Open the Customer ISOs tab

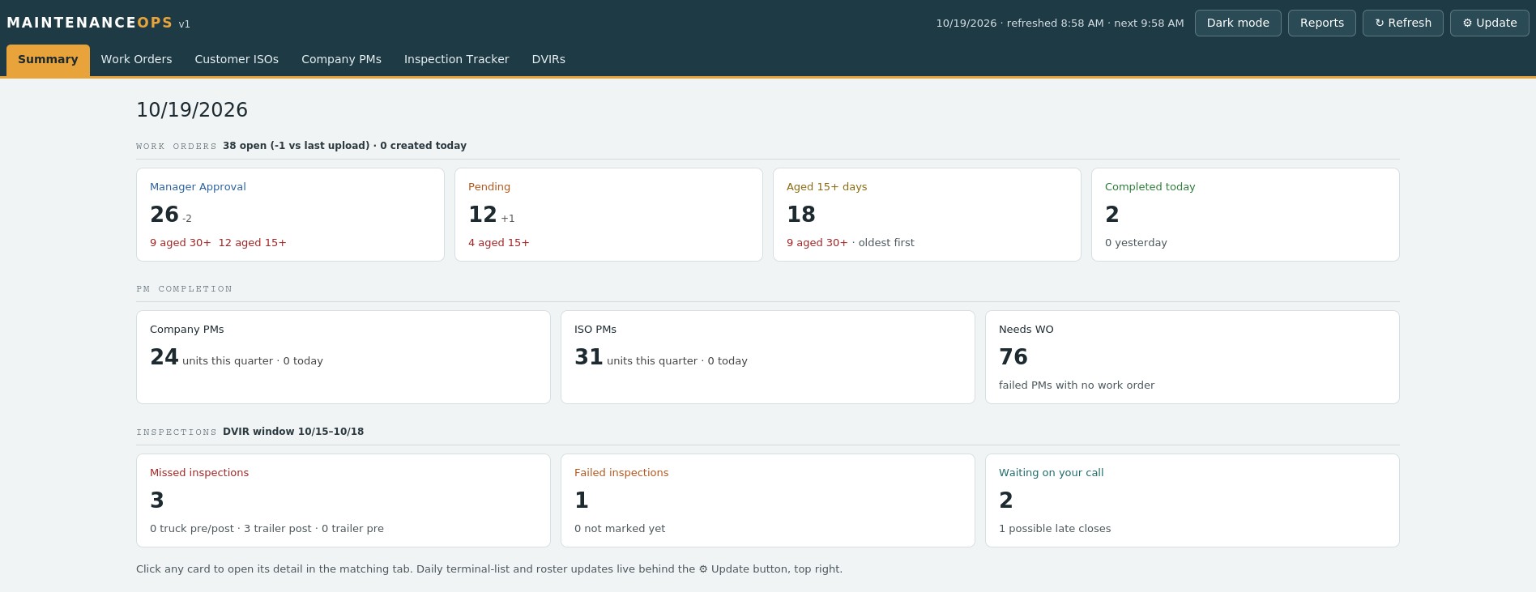(237, 60)
